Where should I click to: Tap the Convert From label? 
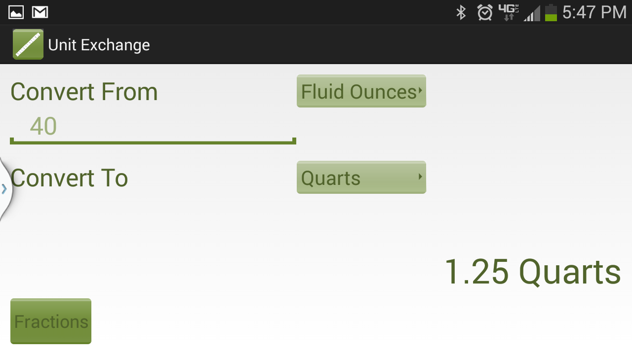click(84, 92)
